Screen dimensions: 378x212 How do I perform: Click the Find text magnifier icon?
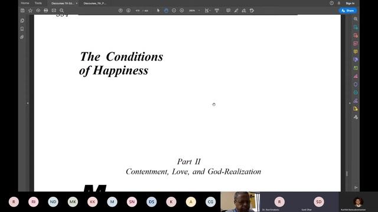[61, 11]
